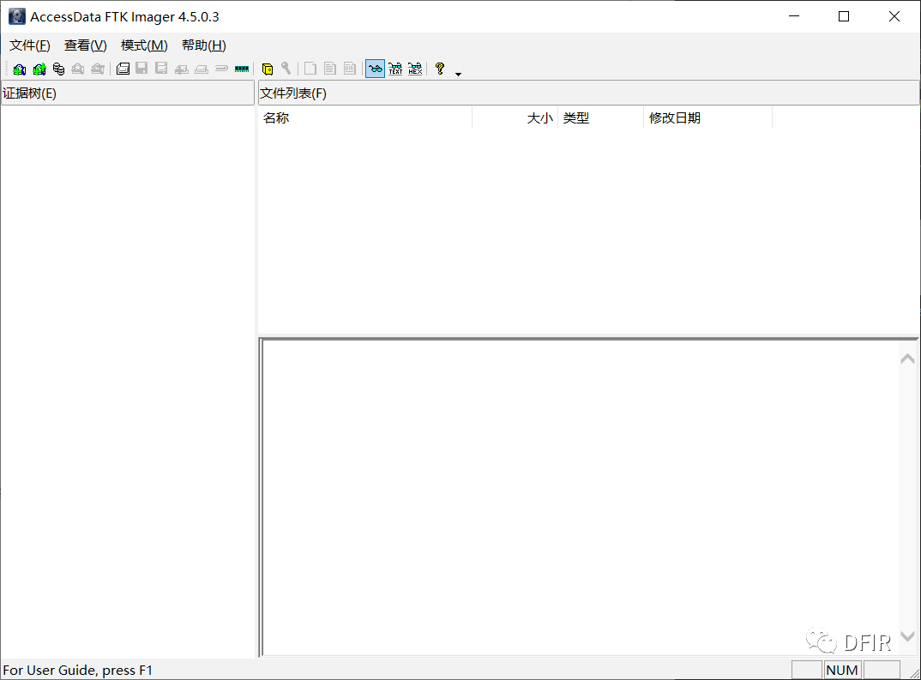
Task: Maximize the FTK Imager window
Action: [x=844, y=16]
